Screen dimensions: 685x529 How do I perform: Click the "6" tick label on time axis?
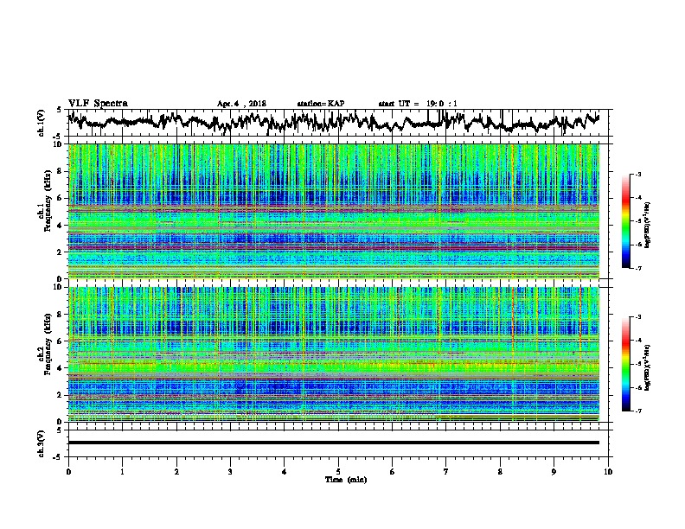(x=393, y=472)
